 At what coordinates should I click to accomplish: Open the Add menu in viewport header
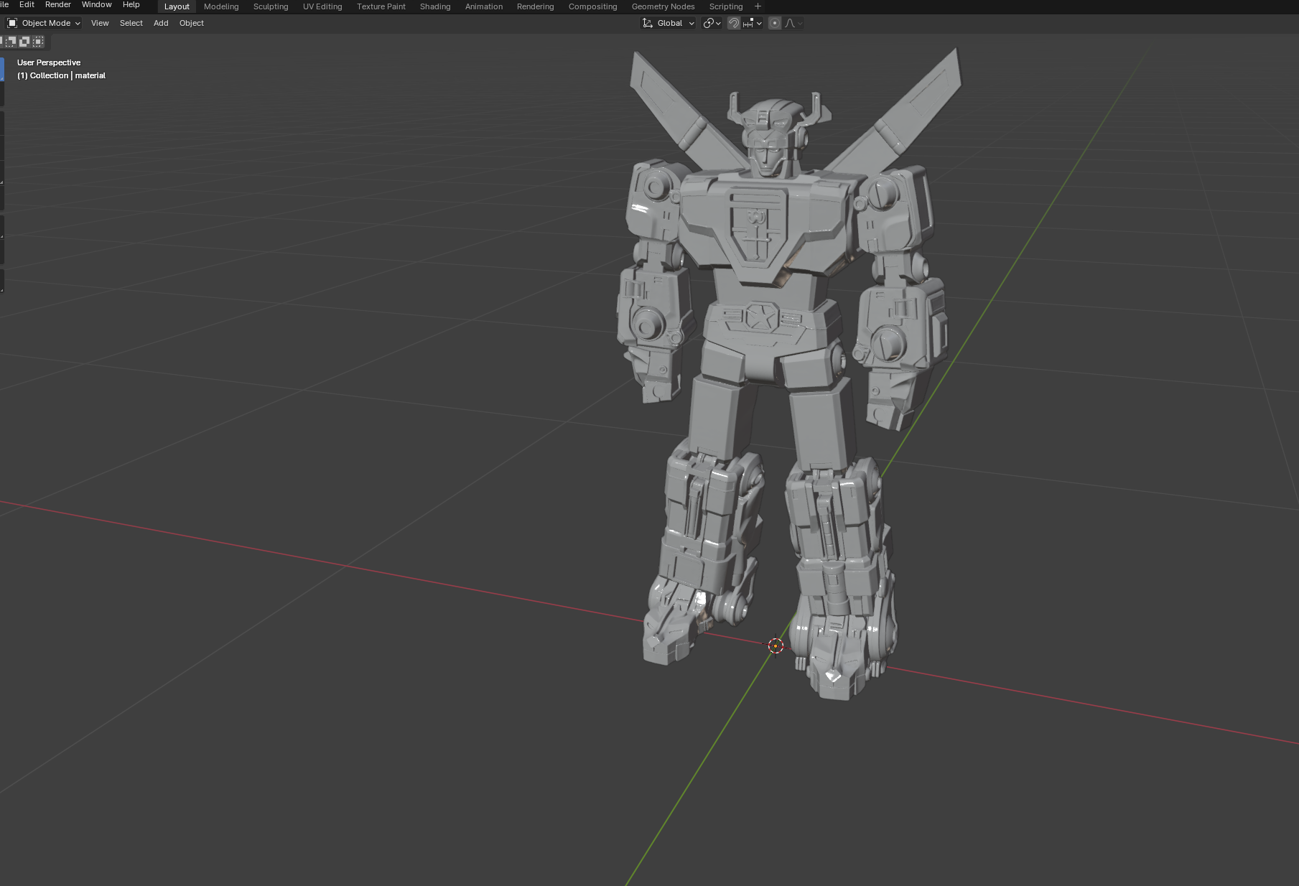point(161,23)
